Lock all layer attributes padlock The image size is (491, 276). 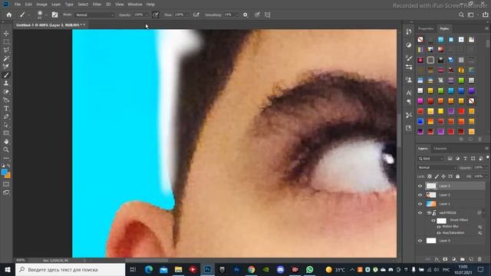(x=457, y=176)
